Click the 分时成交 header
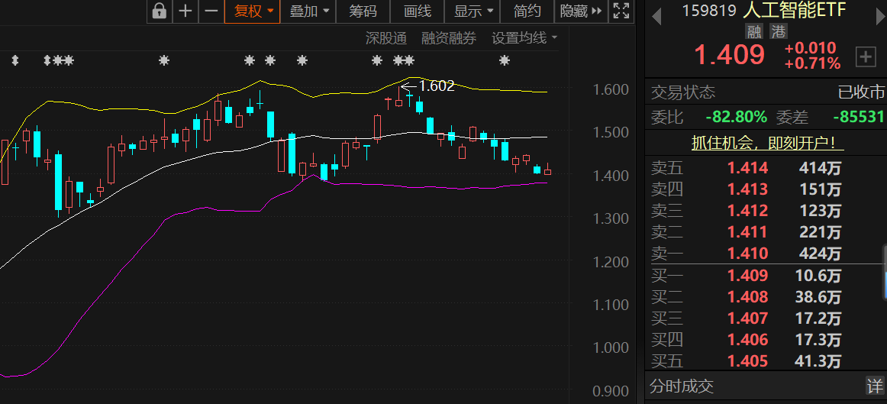 (682, 386)
